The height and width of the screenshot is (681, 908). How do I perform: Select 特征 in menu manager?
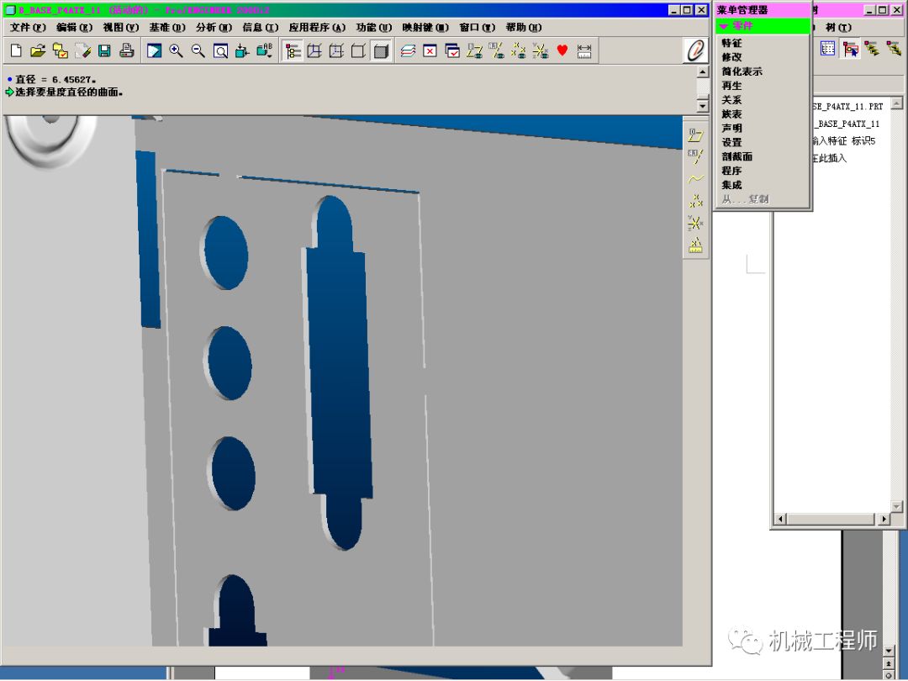click(x=731, y=43)
